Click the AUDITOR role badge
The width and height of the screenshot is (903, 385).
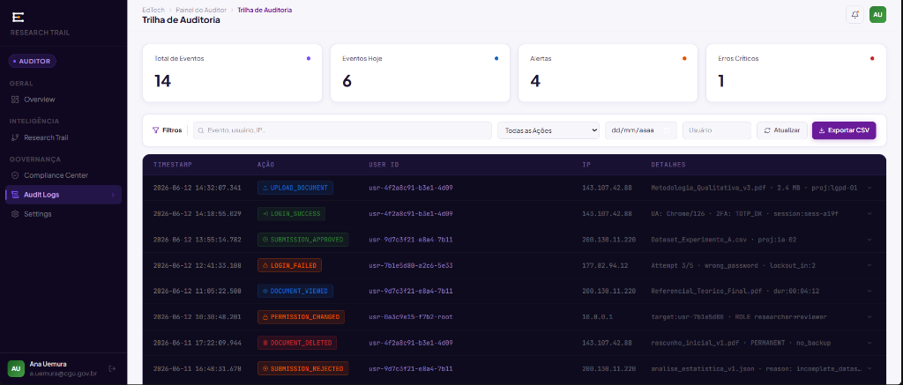(x=33, y=61)
